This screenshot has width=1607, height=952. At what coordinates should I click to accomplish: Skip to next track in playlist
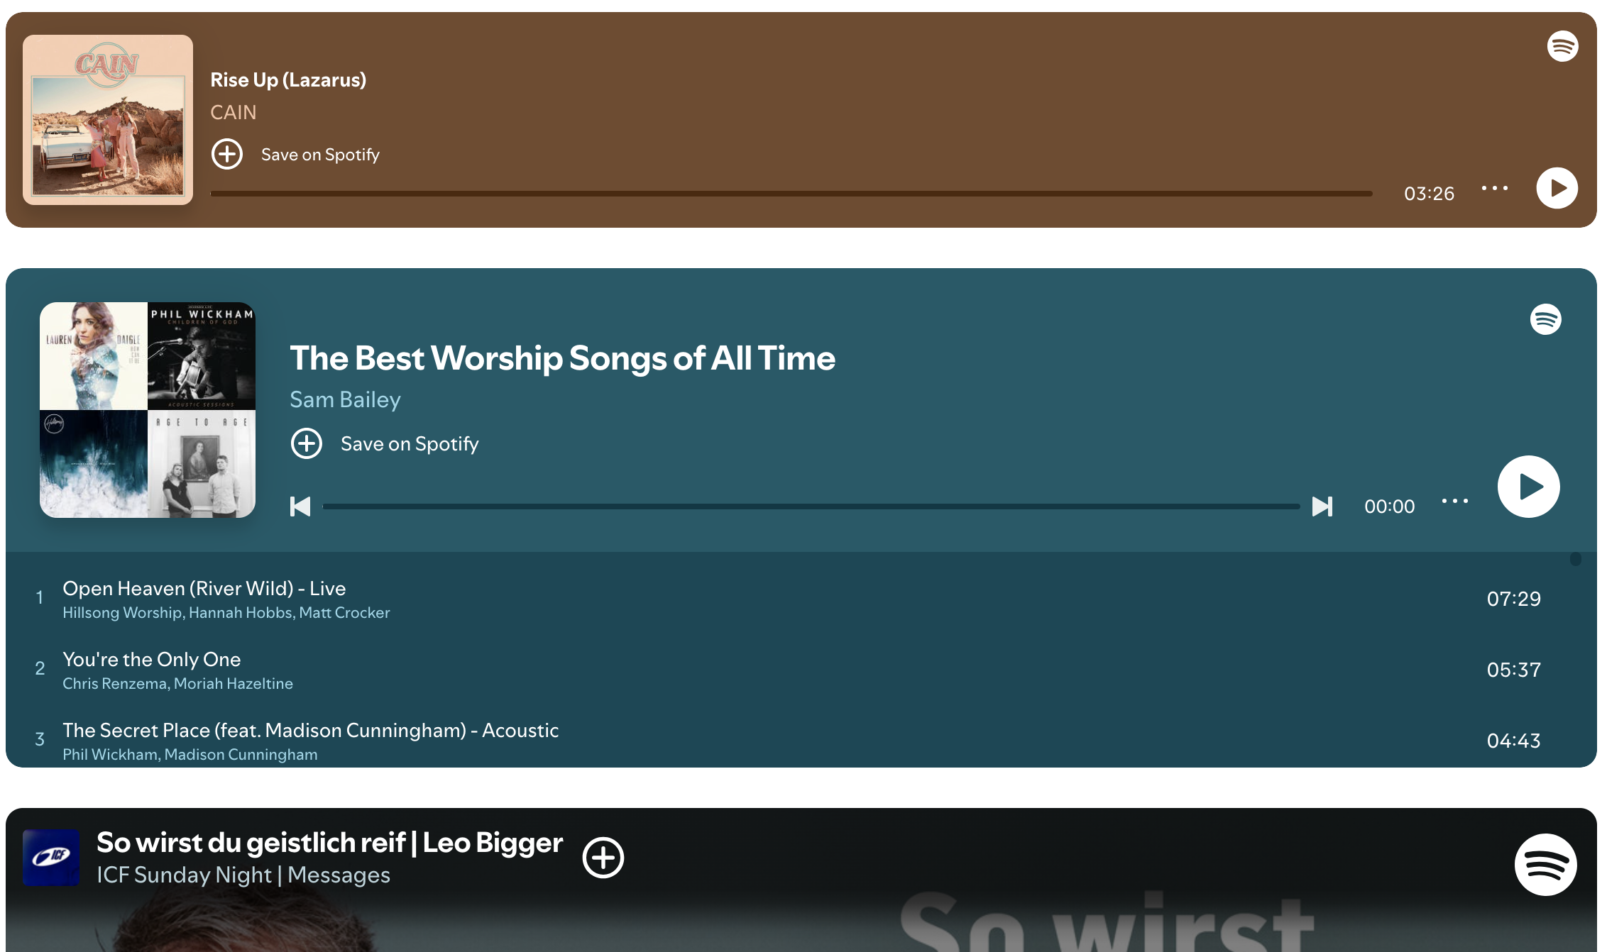(x=1322, y=507)
